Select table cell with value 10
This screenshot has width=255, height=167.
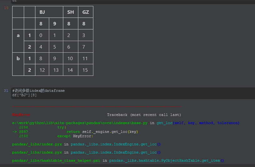coord(70,58)
